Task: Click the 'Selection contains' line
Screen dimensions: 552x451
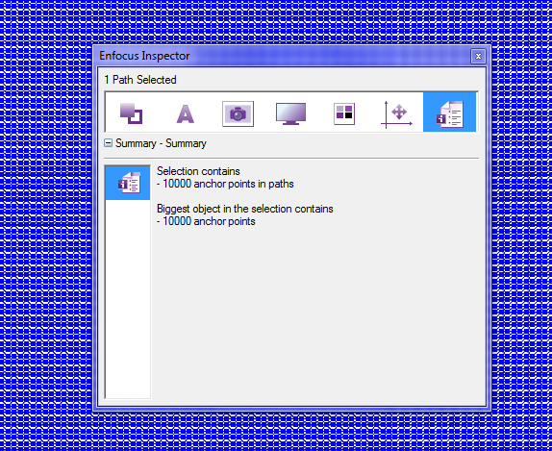Action: (198, 171)
